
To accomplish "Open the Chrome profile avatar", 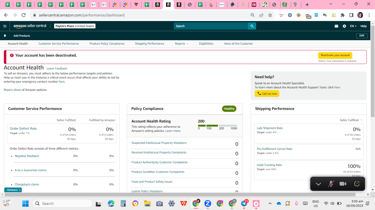I will (x=360, y=15).
